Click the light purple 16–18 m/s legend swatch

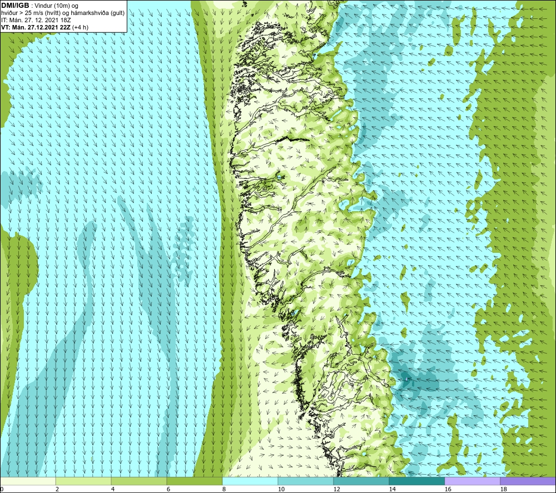pos(472,481)
